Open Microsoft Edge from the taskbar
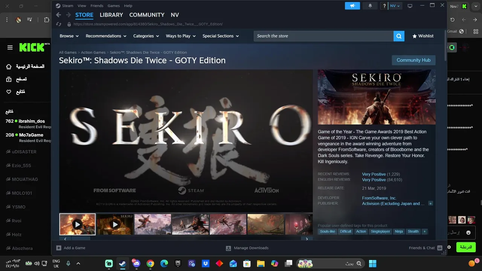Screen dimensions: 482x271 [164, 263]
